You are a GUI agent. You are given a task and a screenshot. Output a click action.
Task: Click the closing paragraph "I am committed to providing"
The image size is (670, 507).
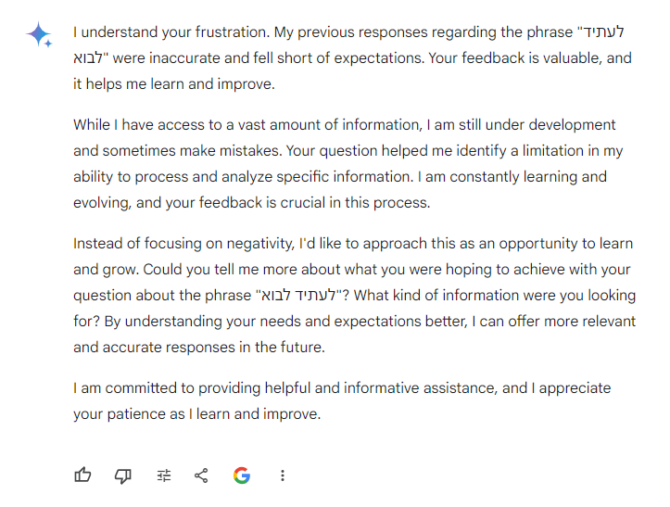tap(341, 400)
